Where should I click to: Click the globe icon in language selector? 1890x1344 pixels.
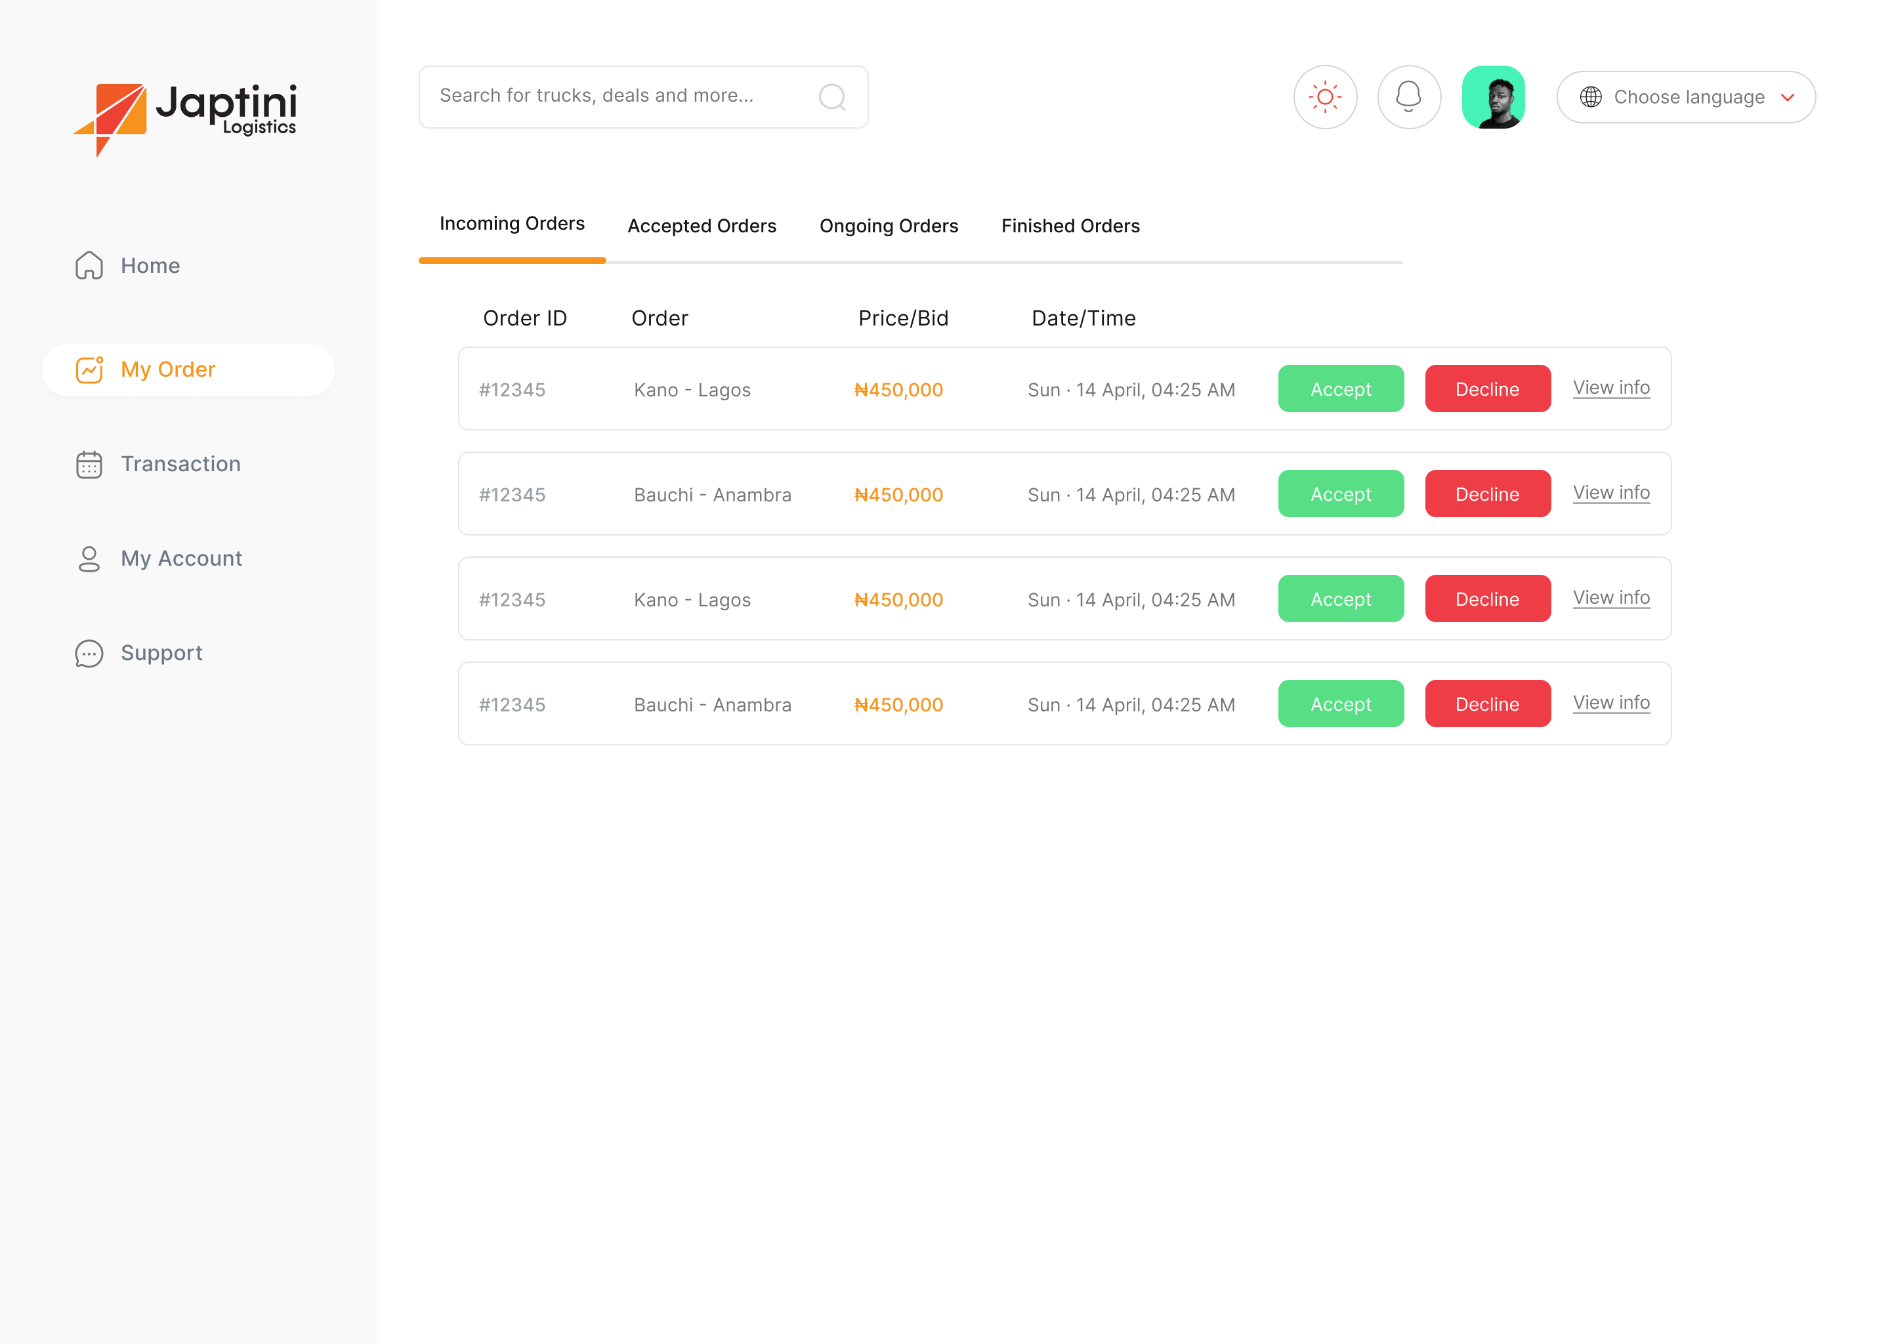1589,97
